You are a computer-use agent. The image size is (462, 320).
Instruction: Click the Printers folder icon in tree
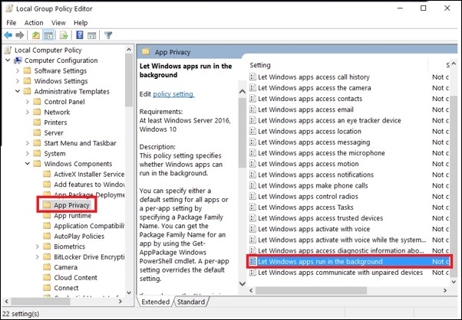tap(37, 122)
